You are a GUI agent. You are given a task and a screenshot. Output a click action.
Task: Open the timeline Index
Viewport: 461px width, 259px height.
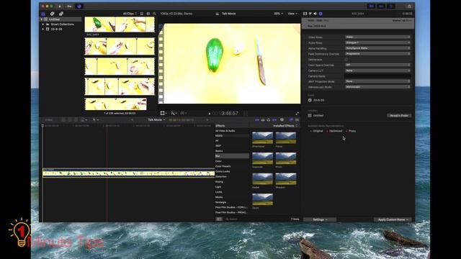[x=48, y=120]
